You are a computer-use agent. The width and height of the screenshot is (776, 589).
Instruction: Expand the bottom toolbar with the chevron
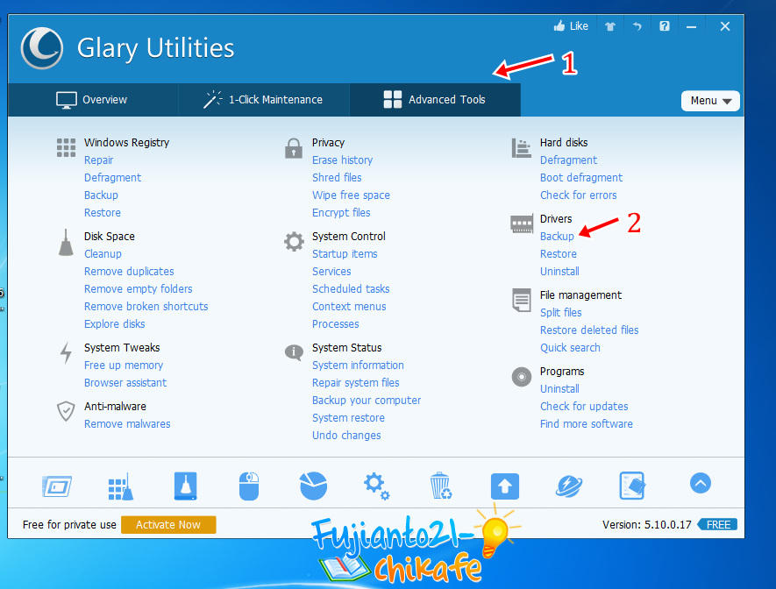[700, 483]
